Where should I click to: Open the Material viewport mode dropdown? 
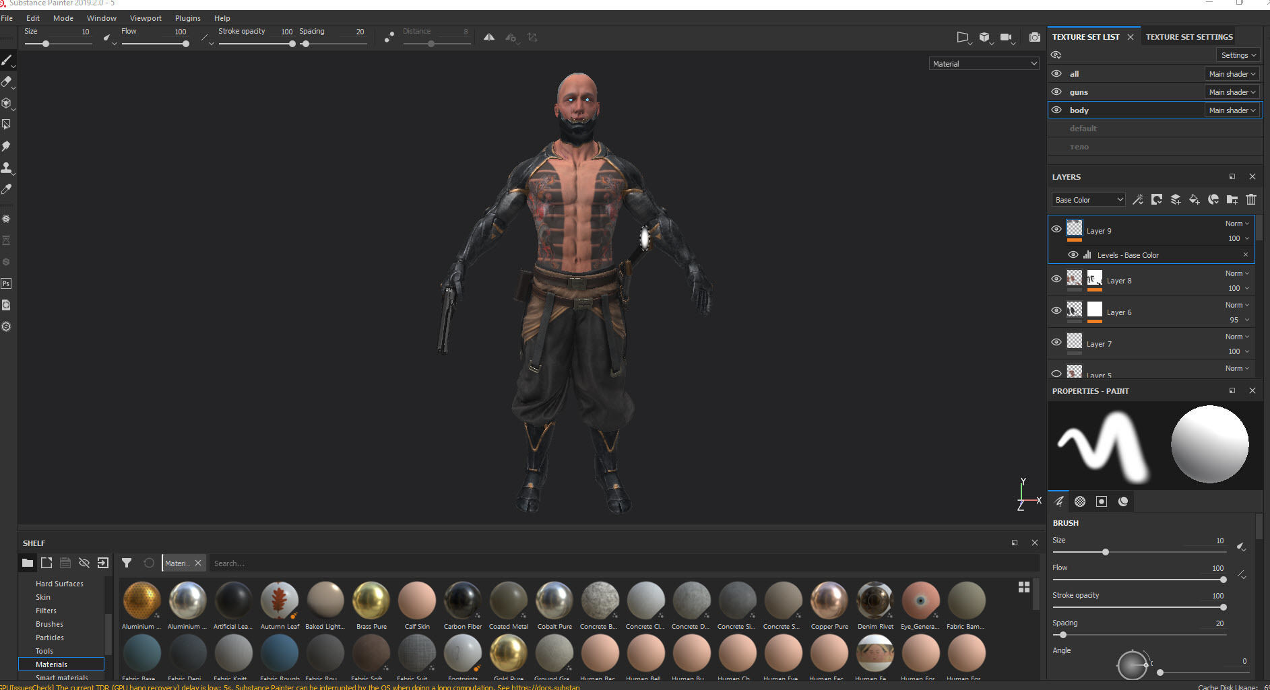(984, 64)
